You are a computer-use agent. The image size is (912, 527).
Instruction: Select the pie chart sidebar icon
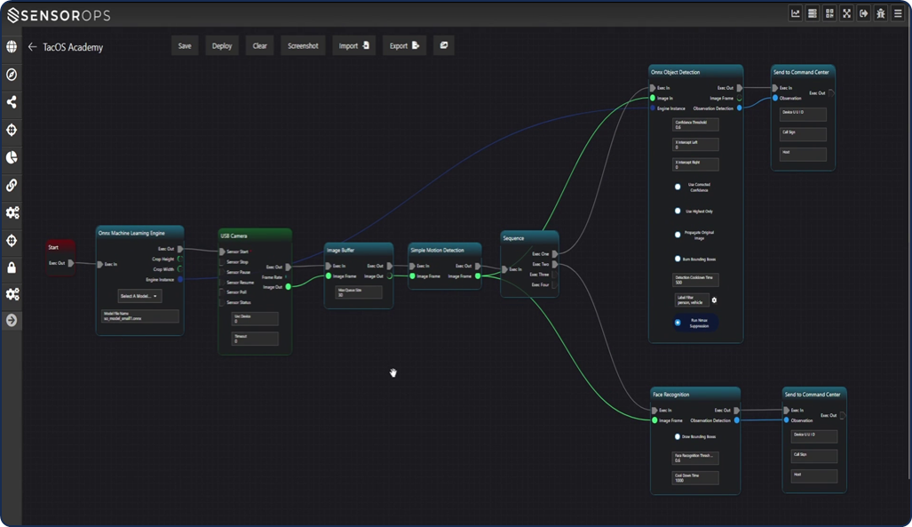point(12,157)
